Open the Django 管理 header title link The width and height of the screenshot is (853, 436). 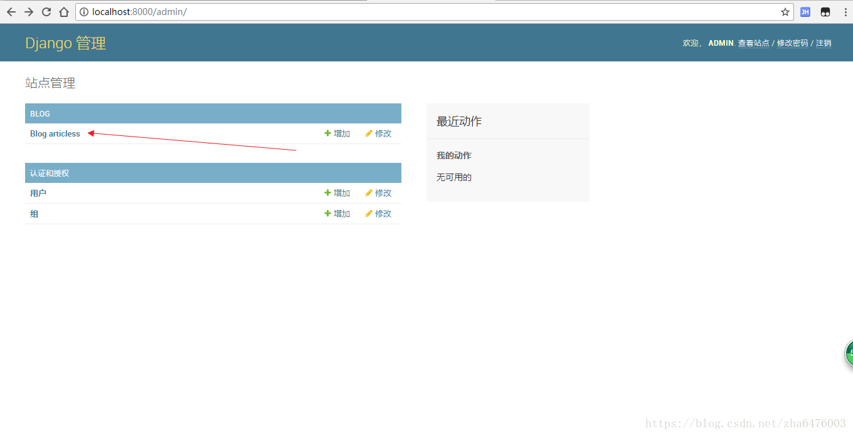pyautogui.click(x=65, y=43)
